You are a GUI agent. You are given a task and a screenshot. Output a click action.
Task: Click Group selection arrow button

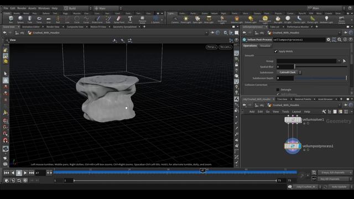point(344,61)
